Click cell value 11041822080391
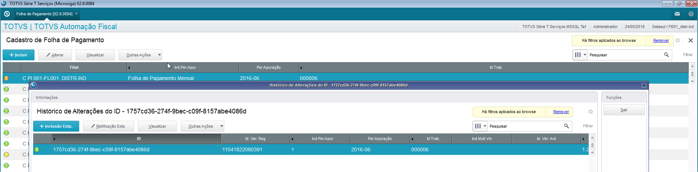 (x=242, y=149)
